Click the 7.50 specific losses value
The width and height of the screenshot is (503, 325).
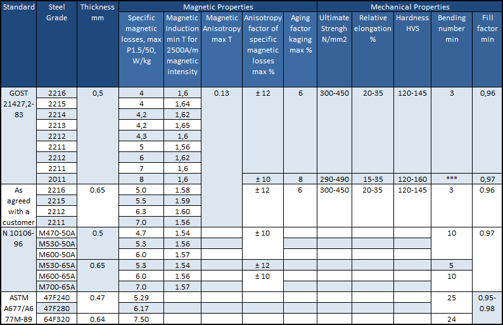(x=141, y=319)
